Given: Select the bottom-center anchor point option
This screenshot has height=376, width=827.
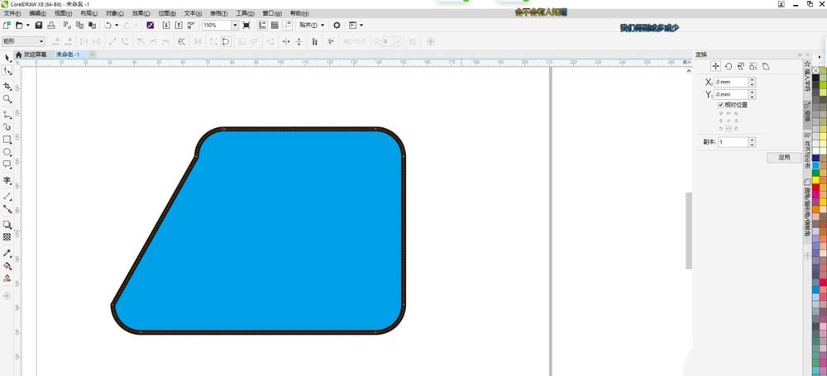Looking at the screenshot, I should tap(729, 128).
